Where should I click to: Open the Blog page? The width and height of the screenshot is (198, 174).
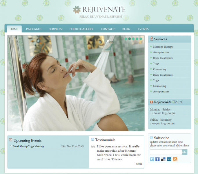pyautogui.click(x=126, y=29)
